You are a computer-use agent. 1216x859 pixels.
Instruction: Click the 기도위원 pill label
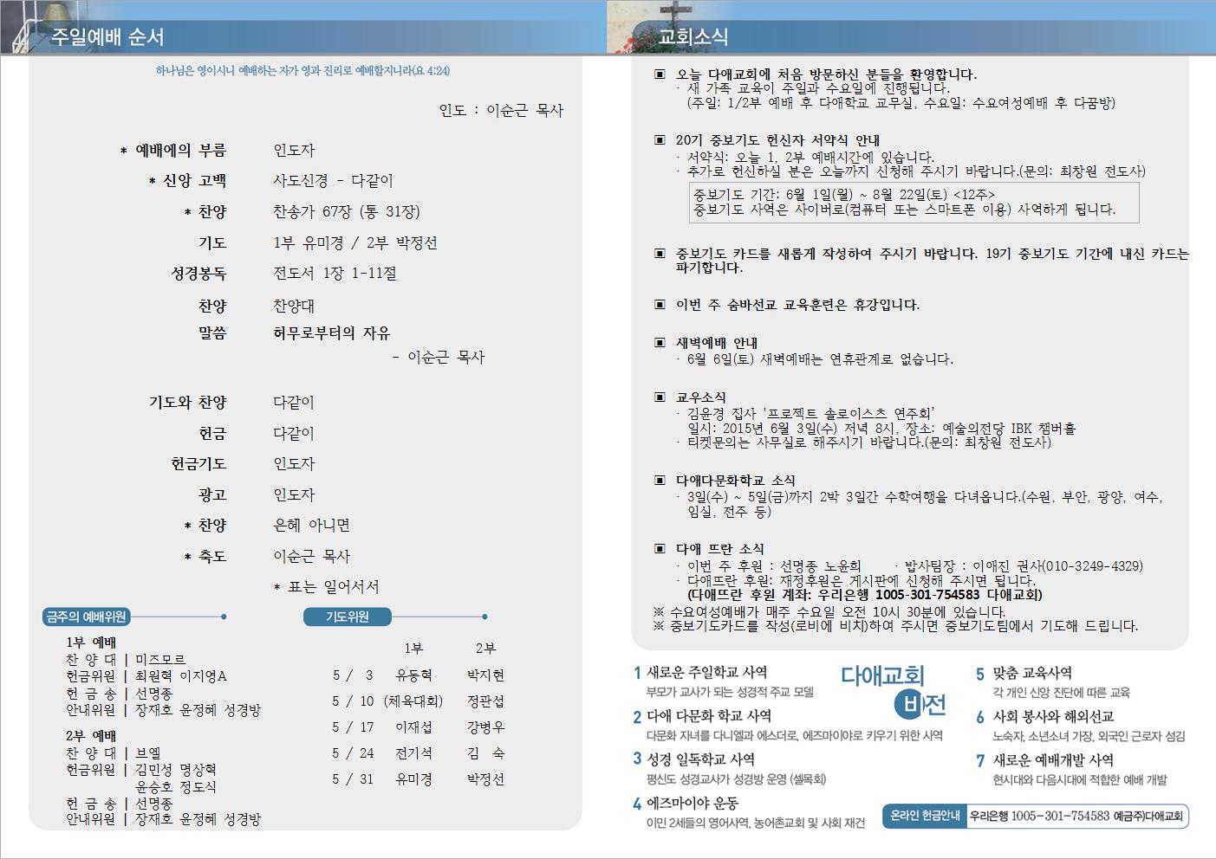click(348, 617)
